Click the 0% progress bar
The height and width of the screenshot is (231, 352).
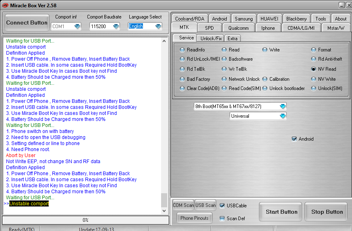(x=85, y=220)
